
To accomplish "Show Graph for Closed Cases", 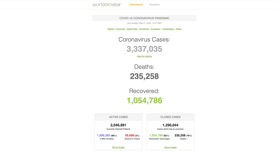I will (x=170, y=147).
